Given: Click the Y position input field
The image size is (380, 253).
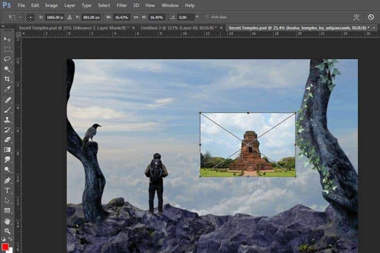Looking at the screenshot, I should pos(91,17).
